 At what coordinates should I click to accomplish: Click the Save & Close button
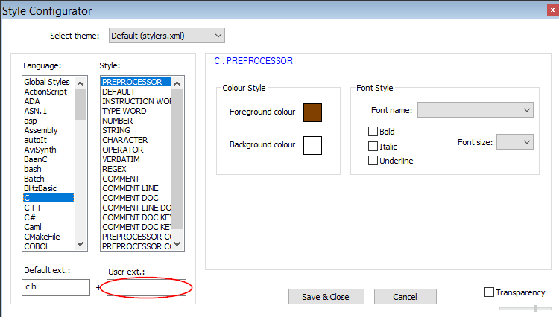pyautogui.click(x=326, y=297)
